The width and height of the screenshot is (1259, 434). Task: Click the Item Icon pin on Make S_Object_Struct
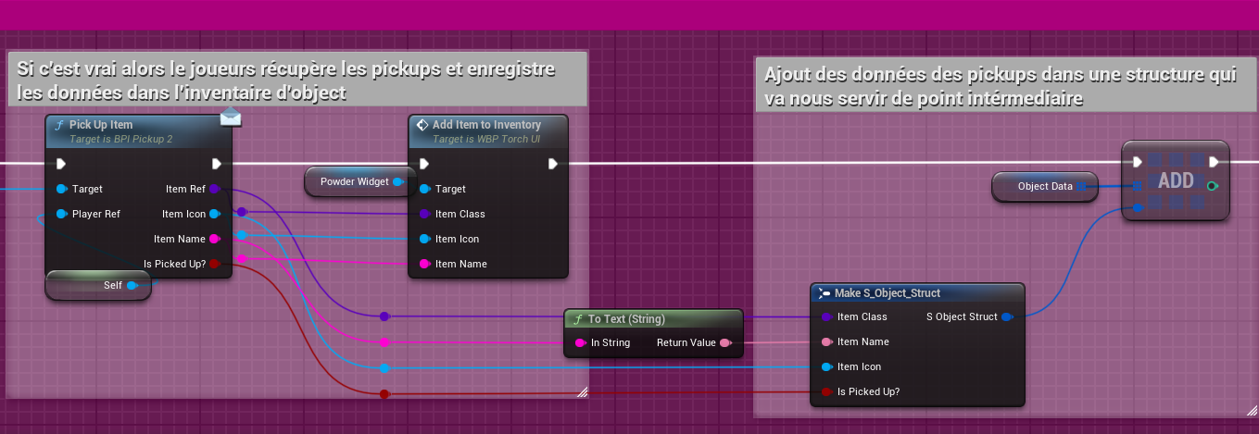(x=826, y=366)
